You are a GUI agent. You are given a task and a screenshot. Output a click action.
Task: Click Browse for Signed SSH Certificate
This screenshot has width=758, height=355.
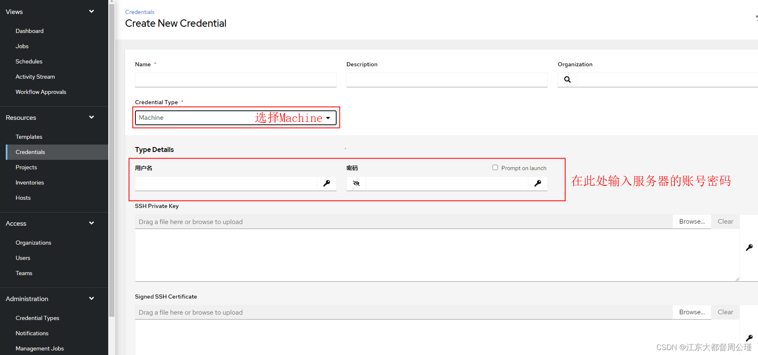pyautogui.click(x=692, y=312)
